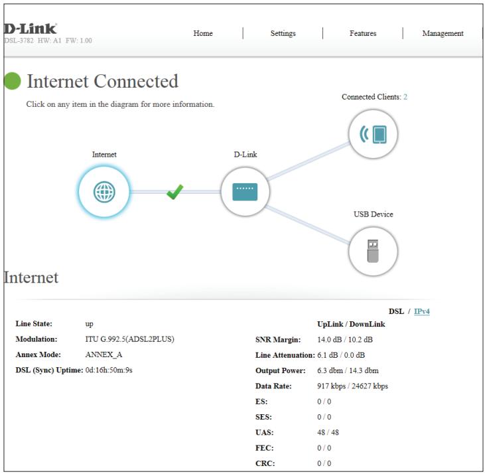
Task: Click the SES value 0 / 0
Action: pos(324,417)
